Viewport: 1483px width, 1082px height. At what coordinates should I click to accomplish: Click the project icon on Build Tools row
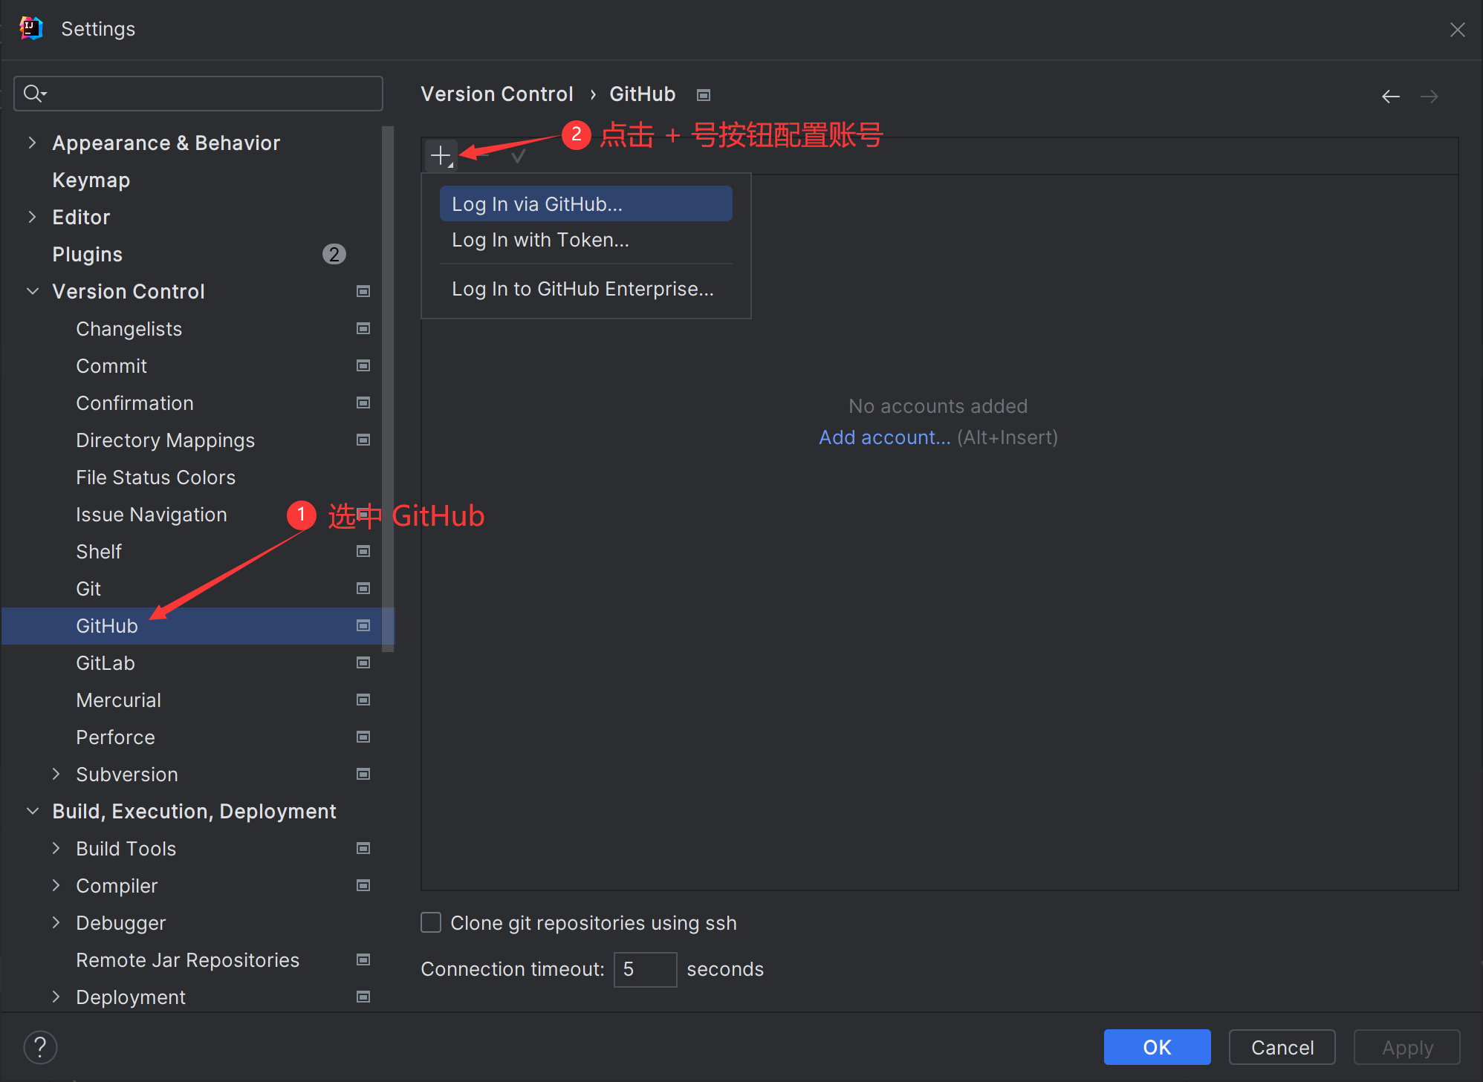[363, 848]
